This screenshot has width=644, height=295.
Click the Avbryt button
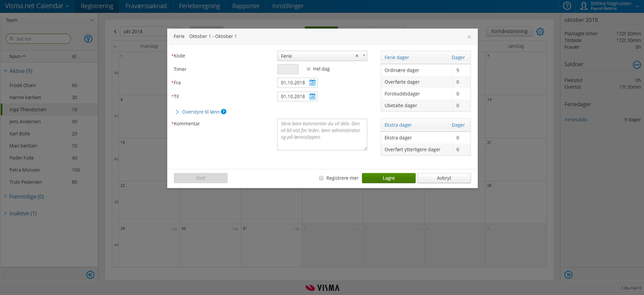click(x=444, y=178)
